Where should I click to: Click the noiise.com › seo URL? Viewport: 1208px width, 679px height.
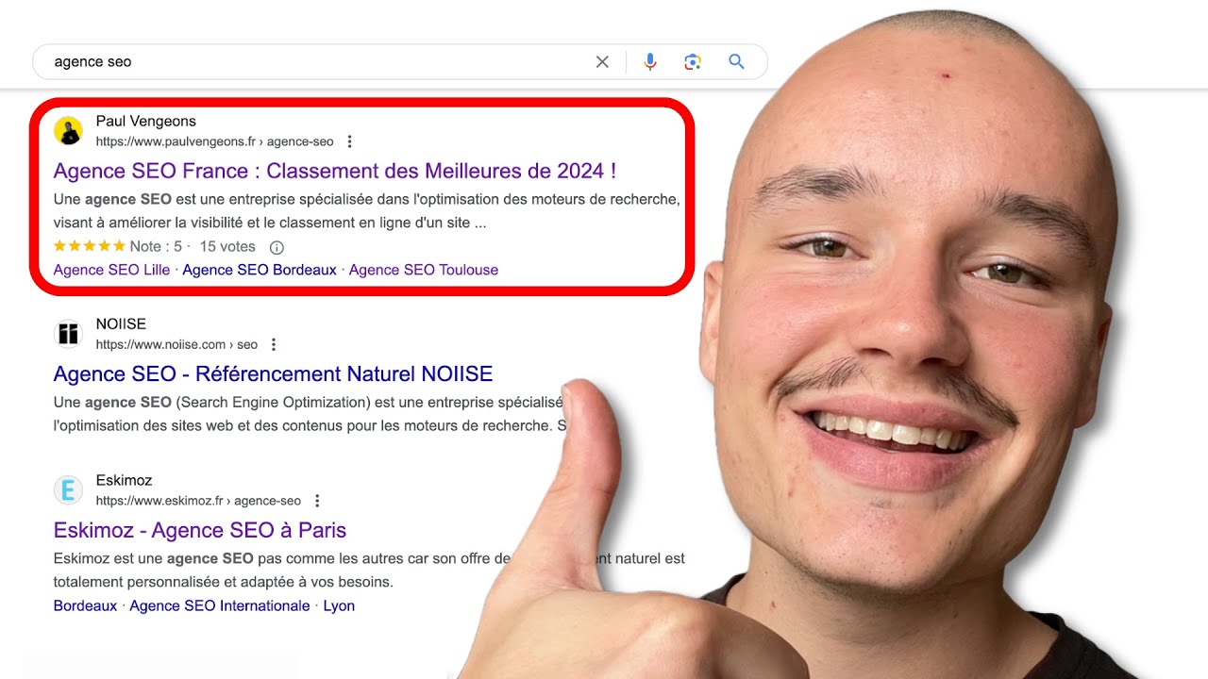[x=176, y=344]
